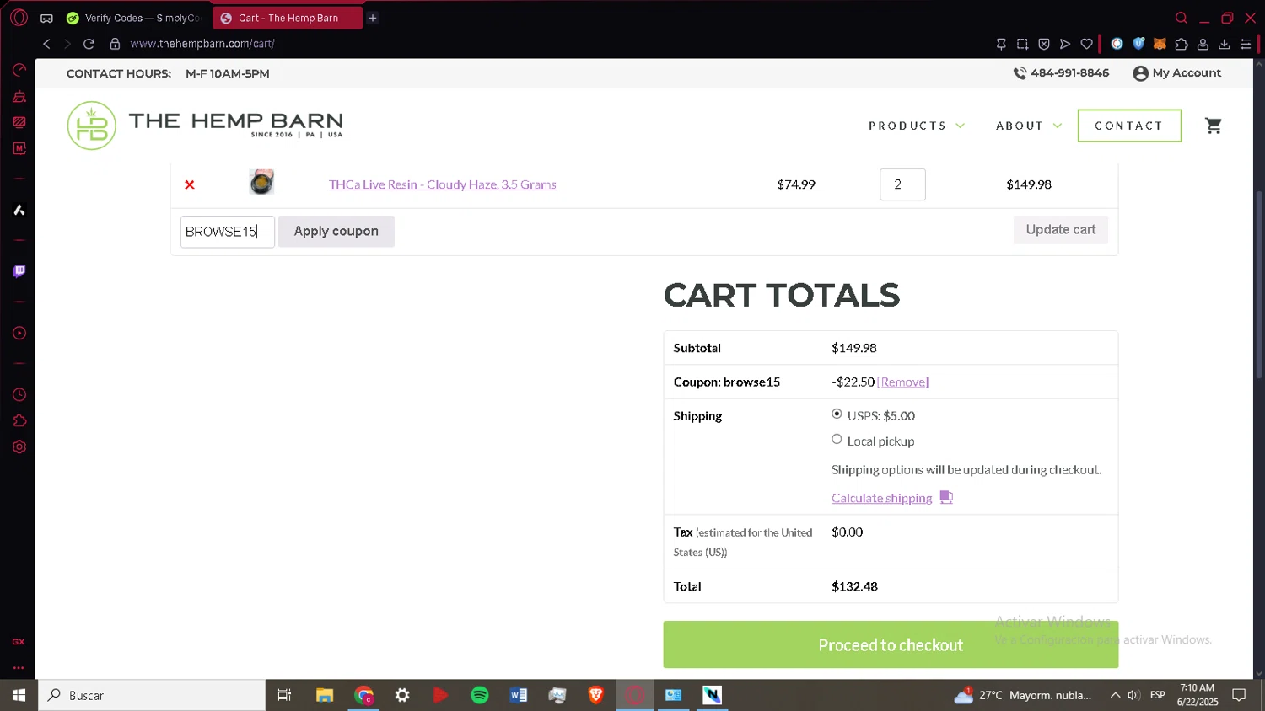Open the extensions puzzle piece menu
Viewport: 1265px width, 711px height.
tap(1182, 44)
